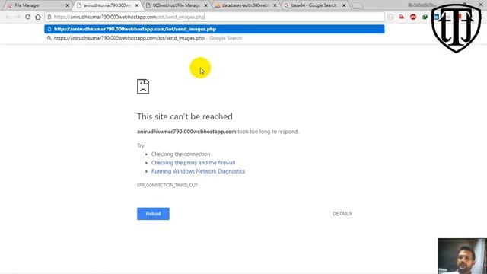Click the ERR_CONNECTION_TIMED_OUT error code text
Screen dimensions: 487x274
[x=167, y=185]
